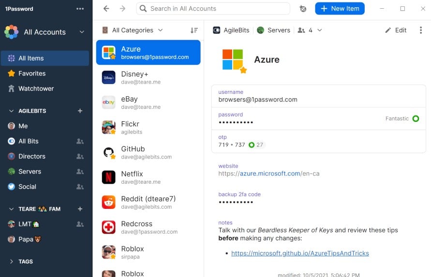Open the Social vault
This screenshot has height=277, width=431.
pos(45,187)
